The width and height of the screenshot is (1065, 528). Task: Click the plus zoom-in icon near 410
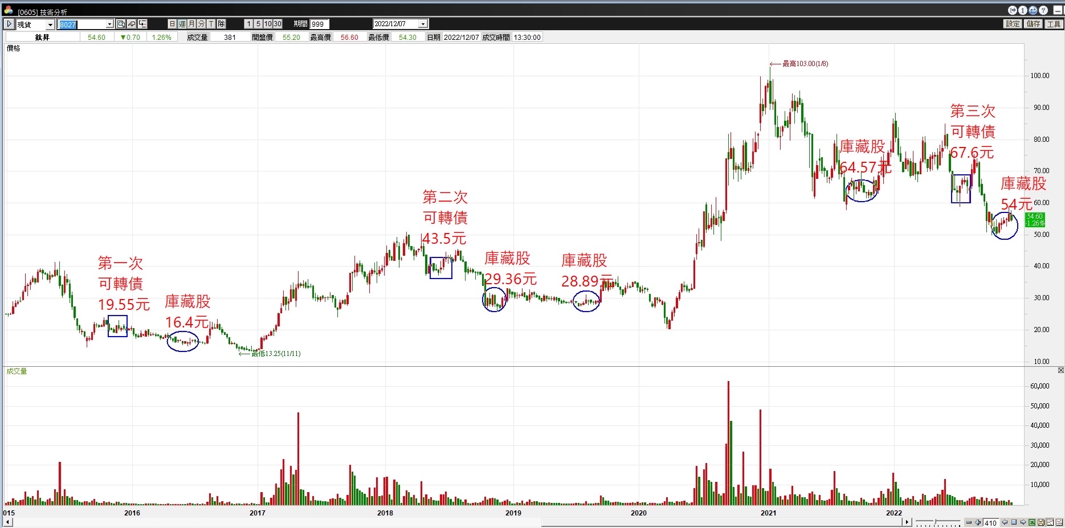pyautogui.click(x=978, y=522)
